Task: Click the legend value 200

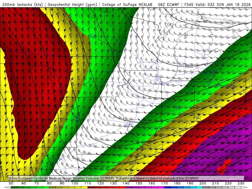Action: pyautogui.click(x=203, y=183)
